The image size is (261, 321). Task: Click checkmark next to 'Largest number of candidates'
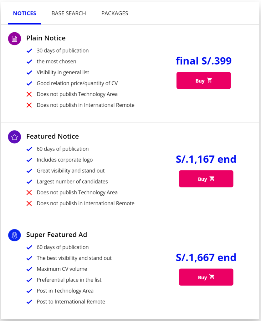coord(29,182)
